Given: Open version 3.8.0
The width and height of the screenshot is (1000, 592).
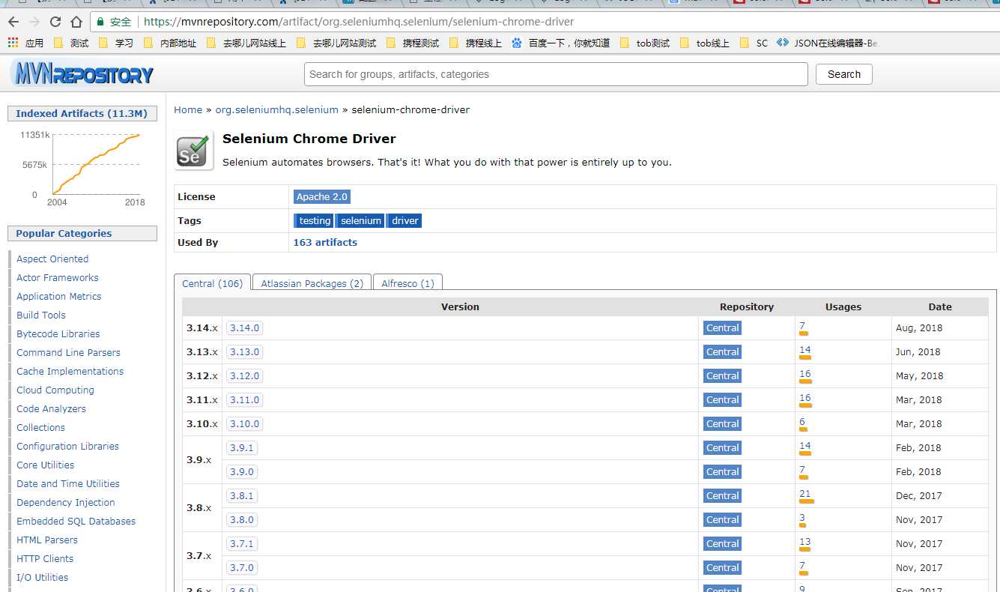Looking at the screenshot, I should tap(242, 519).
